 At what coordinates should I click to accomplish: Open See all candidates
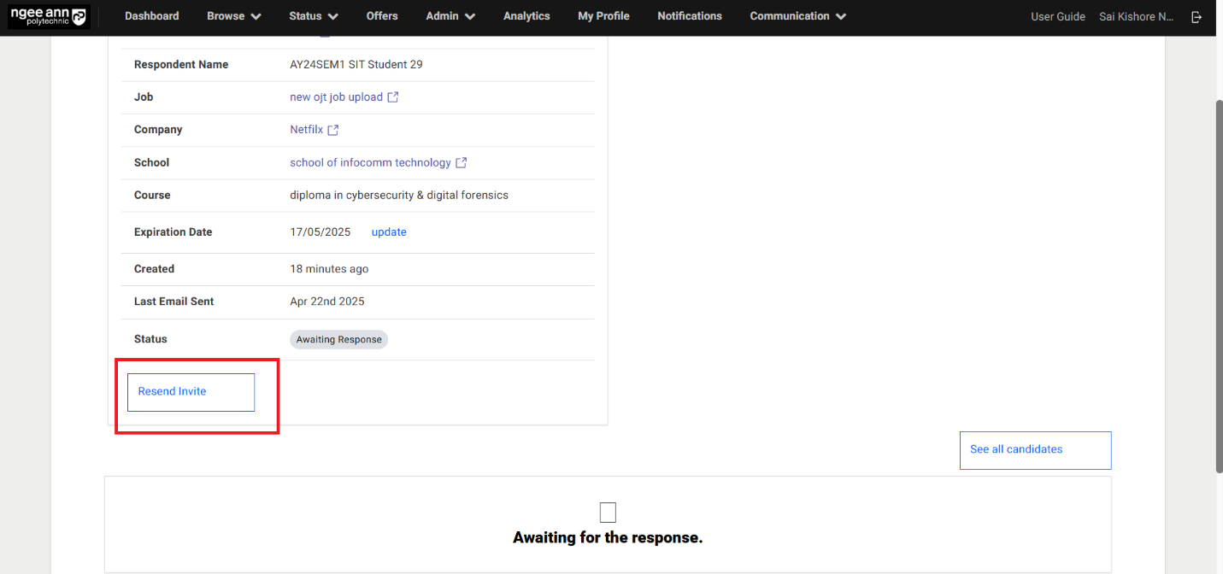pyautogui.click(x=1034, y=449)
